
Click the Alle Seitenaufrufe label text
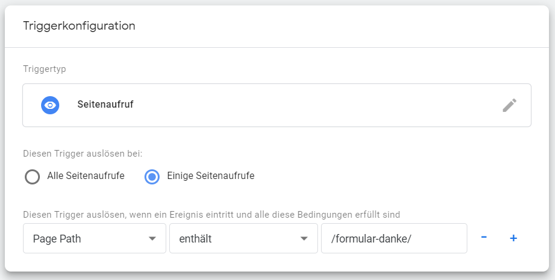(86, 175)
